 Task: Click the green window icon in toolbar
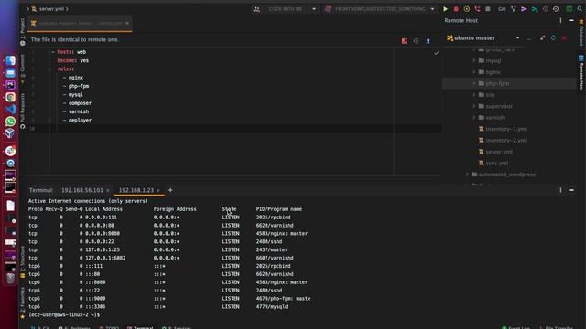click(x=570, y=9)
